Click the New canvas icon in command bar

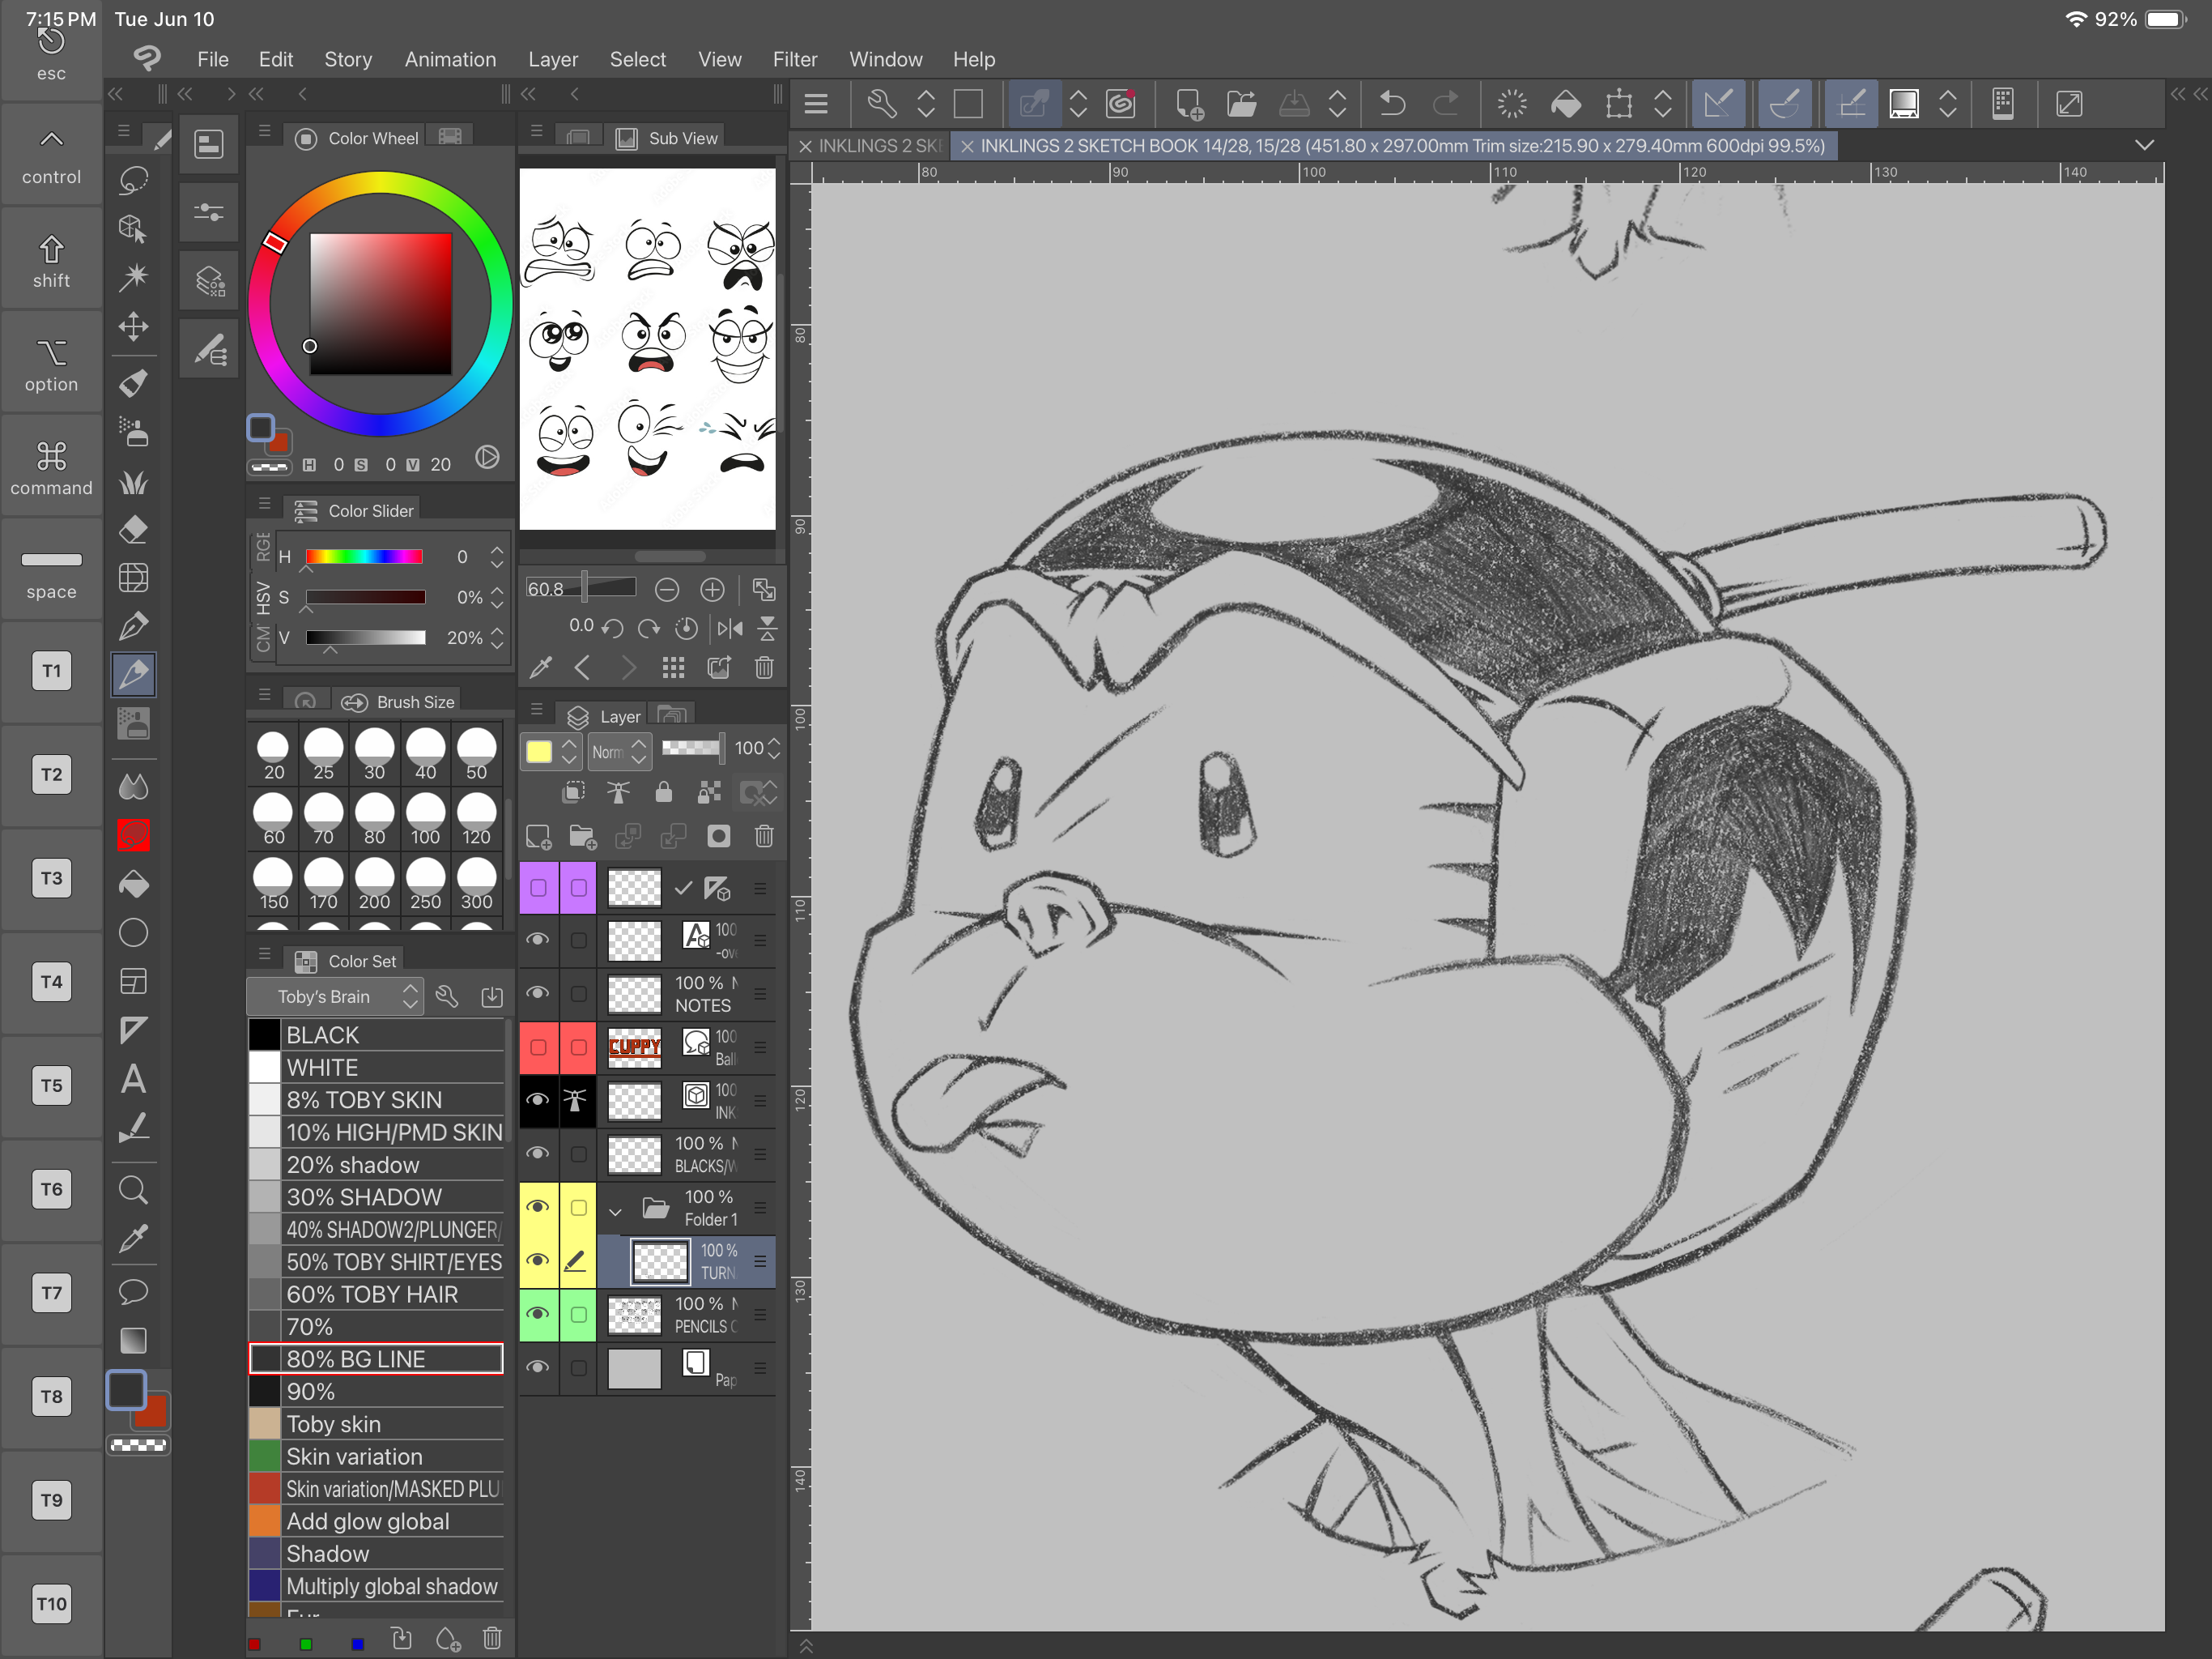point(1188,103)
